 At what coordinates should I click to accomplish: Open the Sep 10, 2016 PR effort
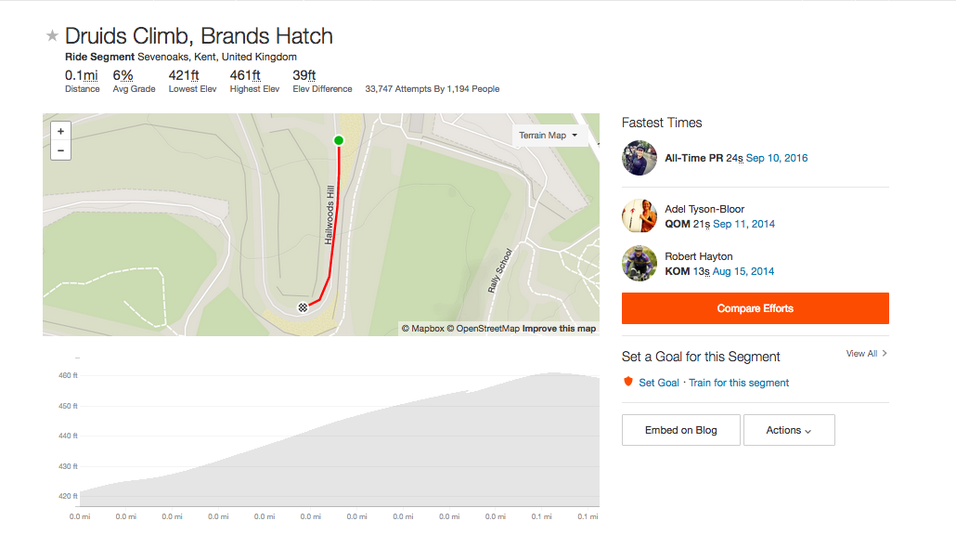tap(777, 158)
